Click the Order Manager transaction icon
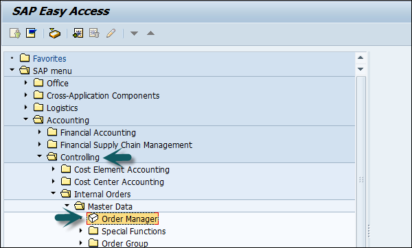The height and width of the screenshot is (248, 412). (93, 218)
